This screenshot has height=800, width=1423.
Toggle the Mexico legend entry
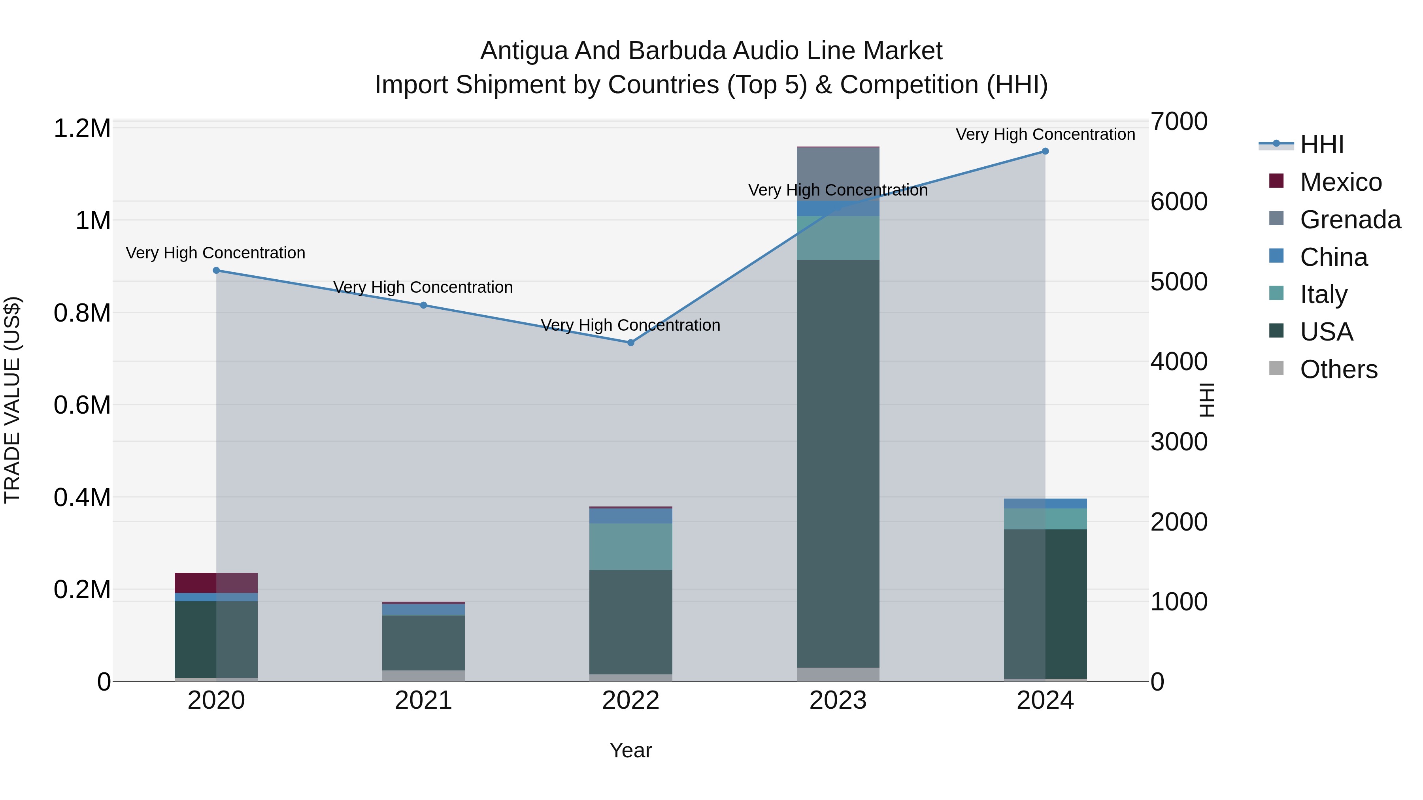click(x=1326, y=182)
